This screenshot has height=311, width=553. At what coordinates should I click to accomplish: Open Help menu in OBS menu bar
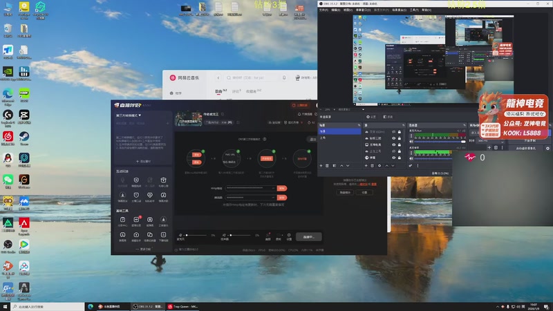[x=426, y=10]
